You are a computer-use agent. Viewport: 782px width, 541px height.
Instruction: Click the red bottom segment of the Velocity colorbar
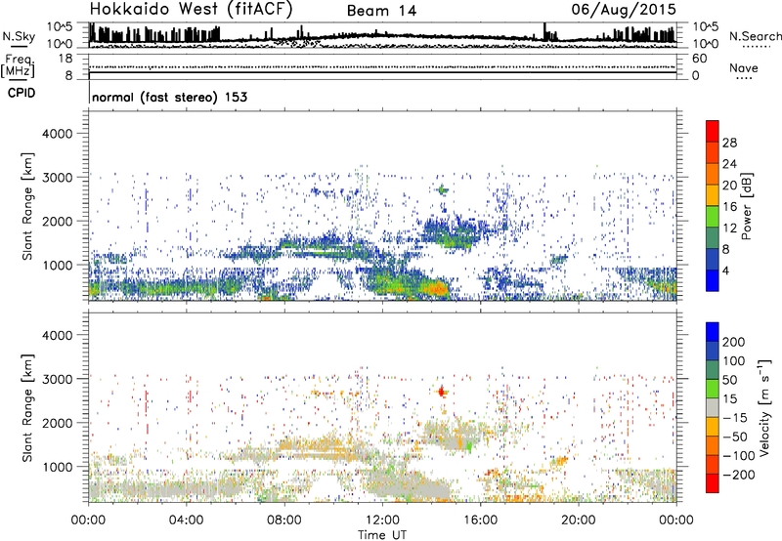pos(713,483)
